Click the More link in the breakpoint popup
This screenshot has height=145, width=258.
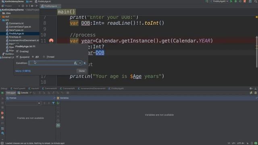pos(23,71)
